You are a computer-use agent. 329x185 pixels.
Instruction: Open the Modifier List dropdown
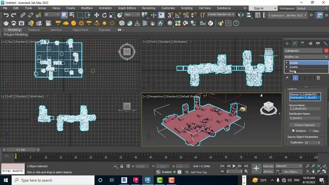coord(306,57)
